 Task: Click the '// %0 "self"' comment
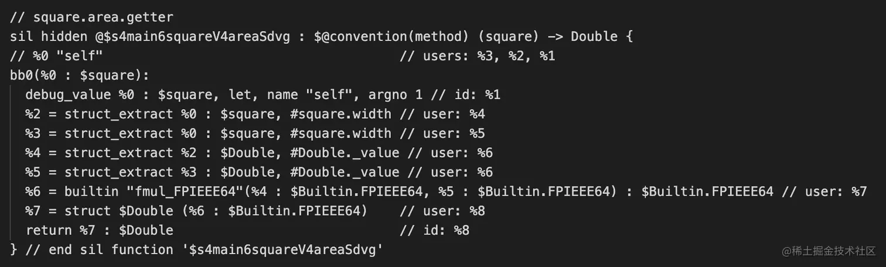(56, 56)
